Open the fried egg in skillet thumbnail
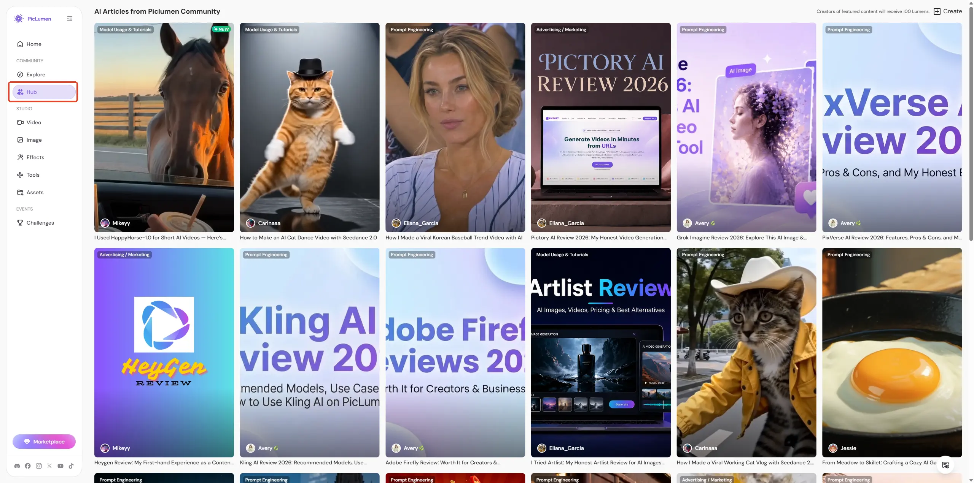974x483 pixels. point(892,353)
